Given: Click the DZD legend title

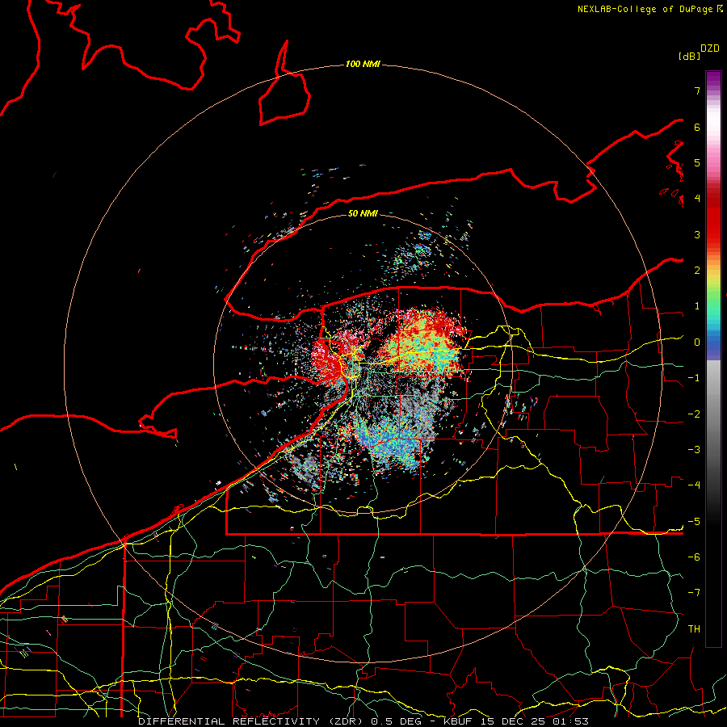Looking at the screenshot, I should coord(710,48).
